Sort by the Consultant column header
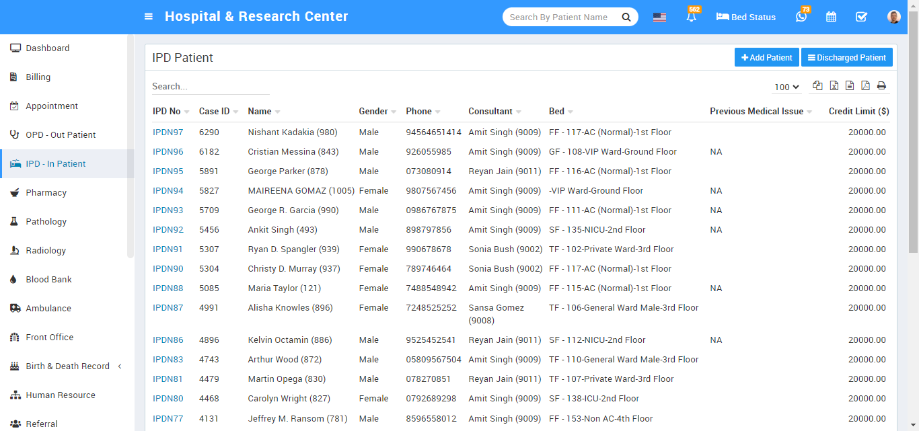 pyautogui.click(x=490, y=112)
